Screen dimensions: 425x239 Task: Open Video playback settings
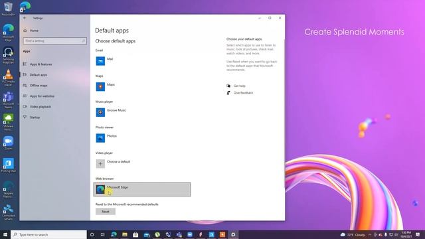pos(40,107)
